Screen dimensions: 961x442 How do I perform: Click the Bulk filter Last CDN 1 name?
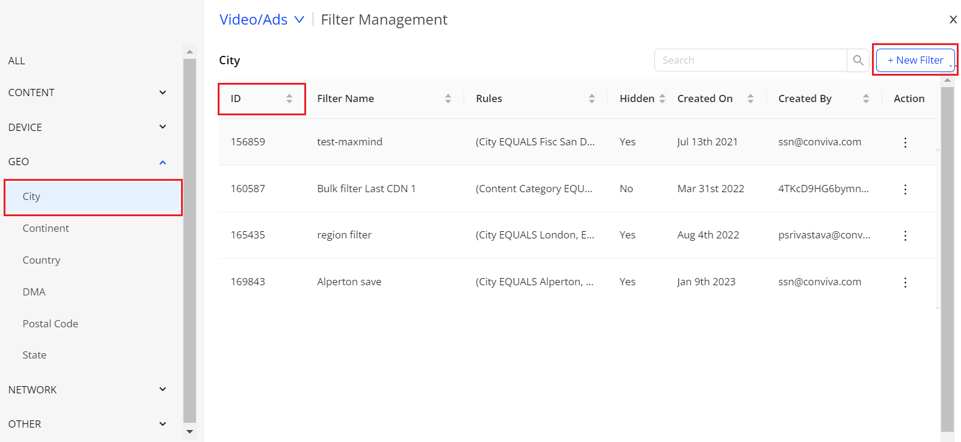366,189
